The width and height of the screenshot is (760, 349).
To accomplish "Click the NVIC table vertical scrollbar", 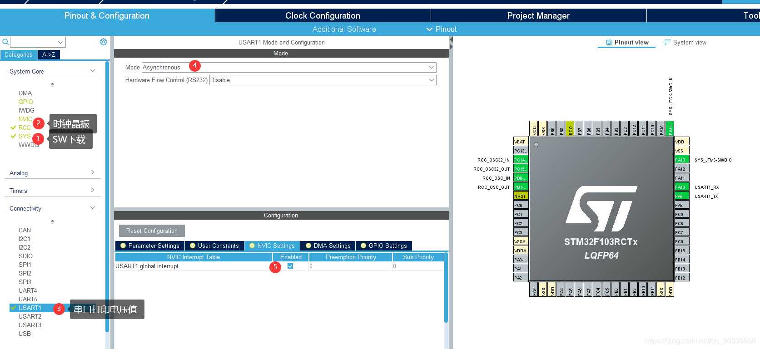I will [446, 288].
